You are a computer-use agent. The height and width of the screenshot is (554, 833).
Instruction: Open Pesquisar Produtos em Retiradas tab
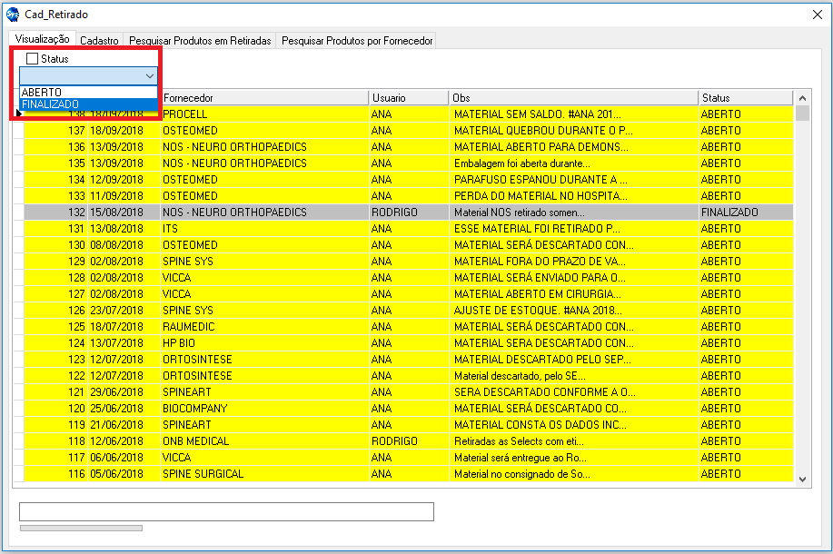[x=200, y=41]
